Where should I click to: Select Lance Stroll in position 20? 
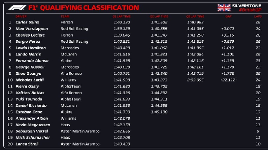pyautogui.click(x=27, y=144)
